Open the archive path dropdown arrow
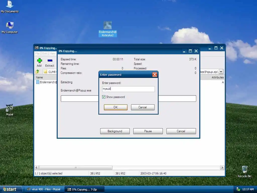Viewport: 257px width, 193px height. point(221,72)
